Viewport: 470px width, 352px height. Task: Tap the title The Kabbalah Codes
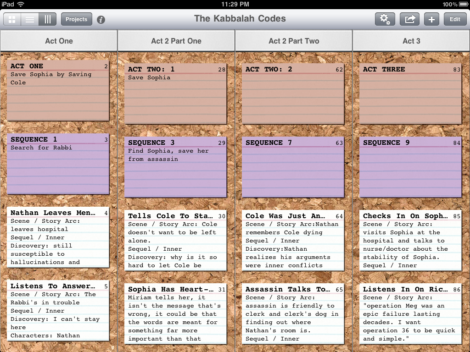(x=240, y=18)
